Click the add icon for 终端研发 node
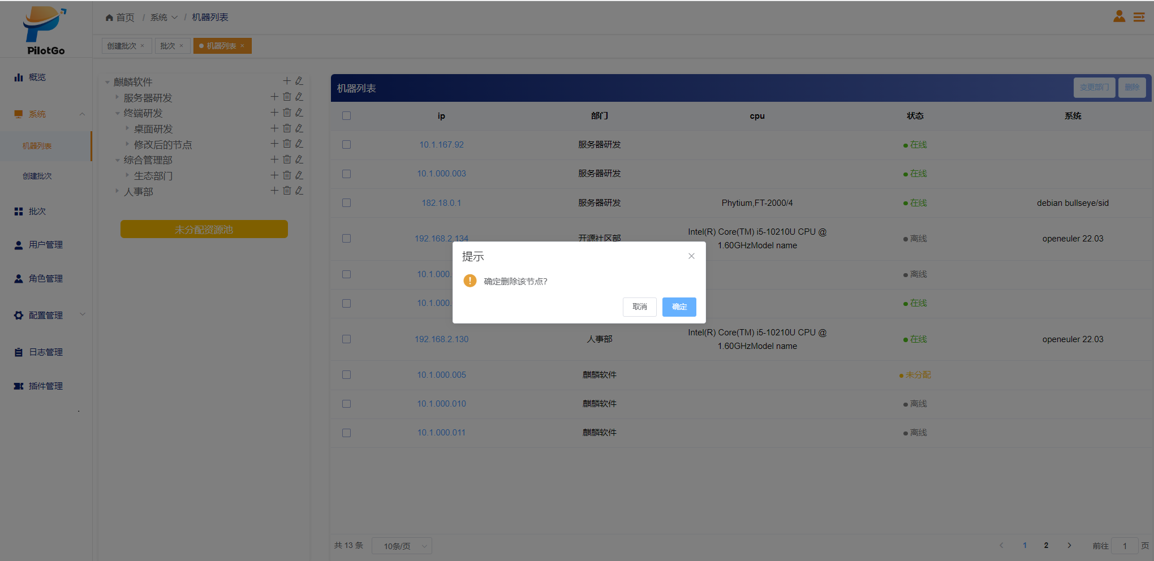The width and height of the screenshot is (1154, 561). 274,113
